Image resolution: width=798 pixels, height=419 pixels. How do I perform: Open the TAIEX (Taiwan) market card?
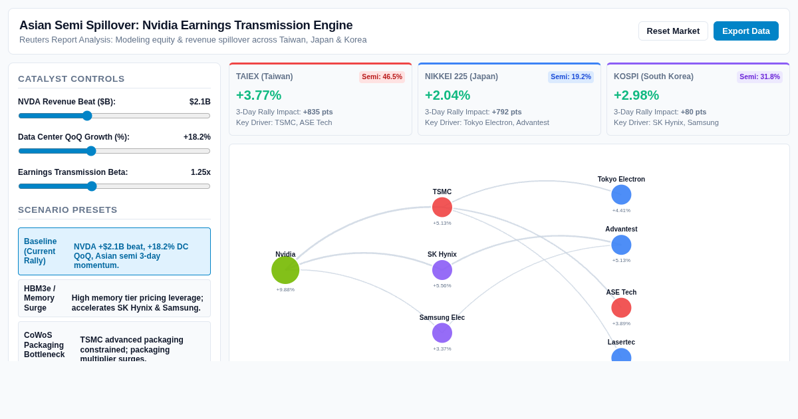pos(321,99)
